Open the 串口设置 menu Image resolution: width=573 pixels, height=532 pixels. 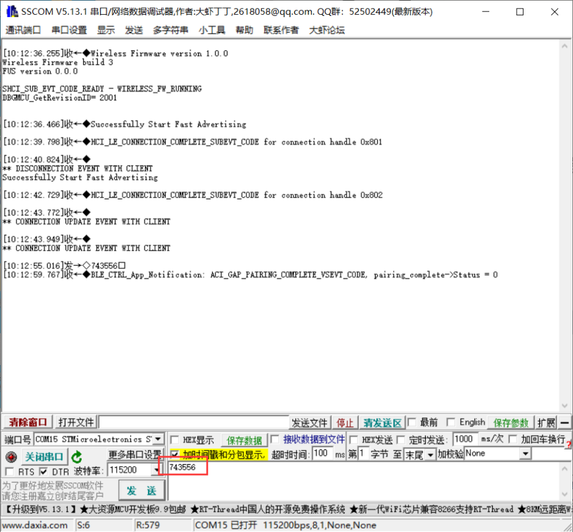[69, 30]
